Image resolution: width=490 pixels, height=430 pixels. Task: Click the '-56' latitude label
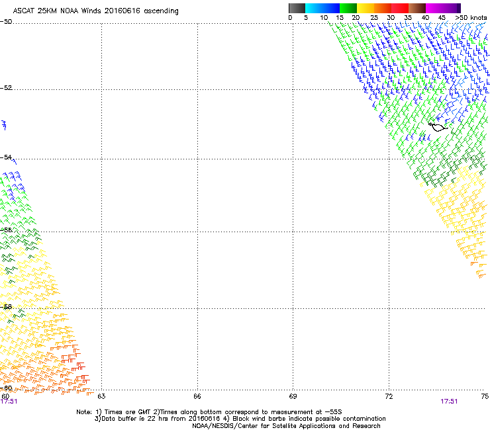click(6, 230)
